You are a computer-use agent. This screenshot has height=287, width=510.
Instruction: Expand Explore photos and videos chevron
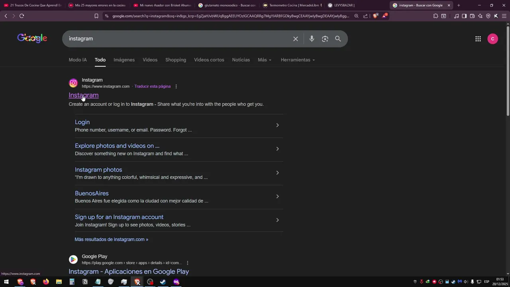[278, 149]
